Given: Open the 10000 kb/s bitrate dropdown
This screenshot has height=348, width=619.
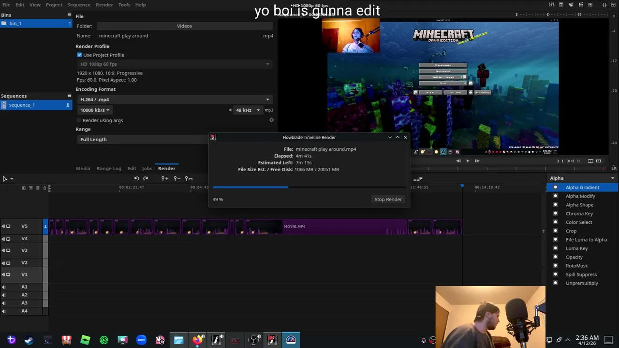Looking at the screenshot, I should (94, 110).
